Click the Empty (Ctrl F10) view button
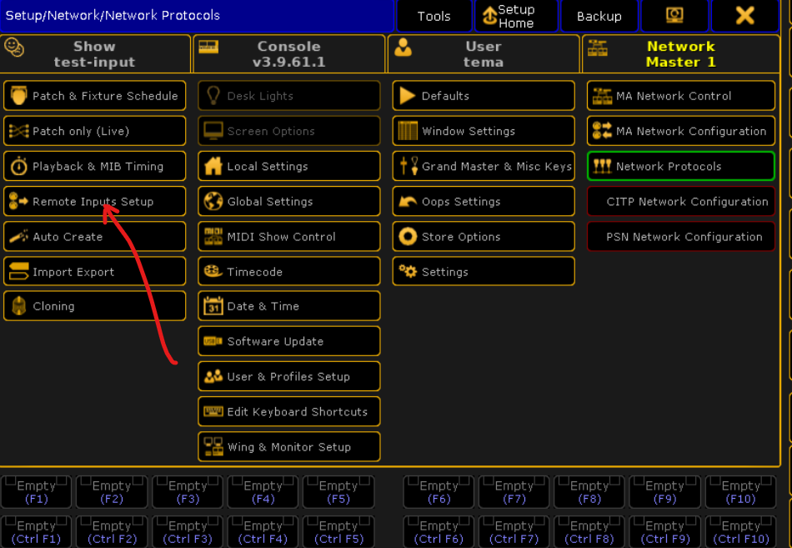792x548 pixels. point(740,532)
